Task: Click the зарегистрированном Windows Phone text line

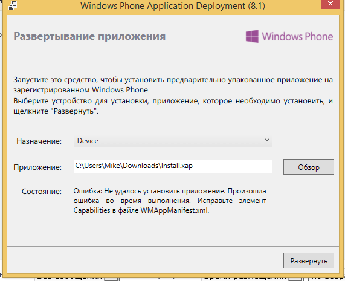Action: (82, 90)
